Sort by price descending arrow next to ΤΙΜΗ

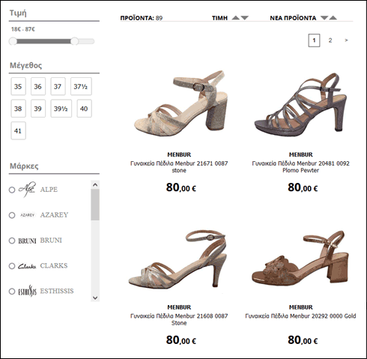tap(245, 18)
